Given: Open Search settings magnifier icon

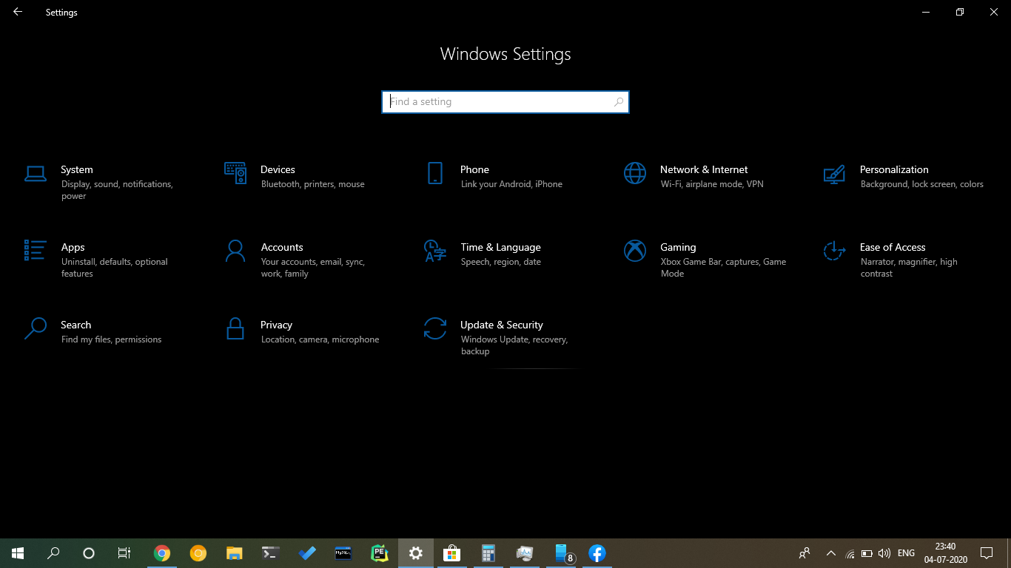Looking at the screenshot, I should [36, 328].
